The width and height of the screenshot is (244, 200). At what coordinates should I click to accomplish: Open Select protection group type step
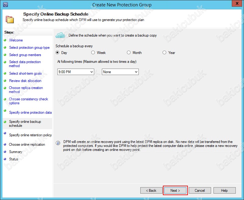tap(29, 48)
